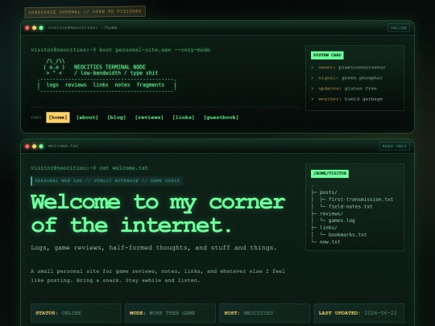
Task: Click the 'visitor@neocities: ~/home' window title
Action: 83,27
